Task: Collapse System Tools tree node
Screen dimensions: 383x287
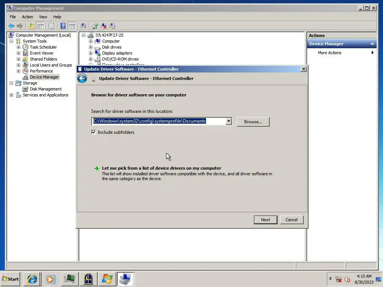Action: tap(12, 41)
